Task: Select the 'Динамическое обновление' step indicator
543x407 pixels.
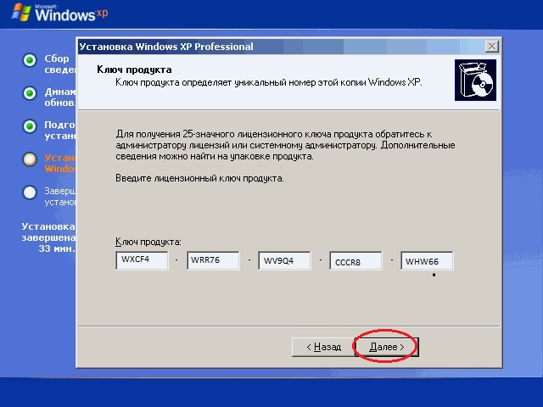Action: pyautogui.click(x=30, y=93)
